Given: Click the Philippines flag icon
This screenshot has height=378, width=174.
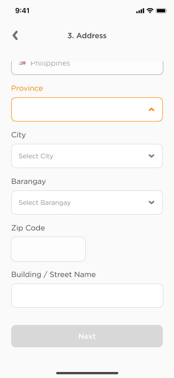Looking at the screenshot, I should [22, 63].
